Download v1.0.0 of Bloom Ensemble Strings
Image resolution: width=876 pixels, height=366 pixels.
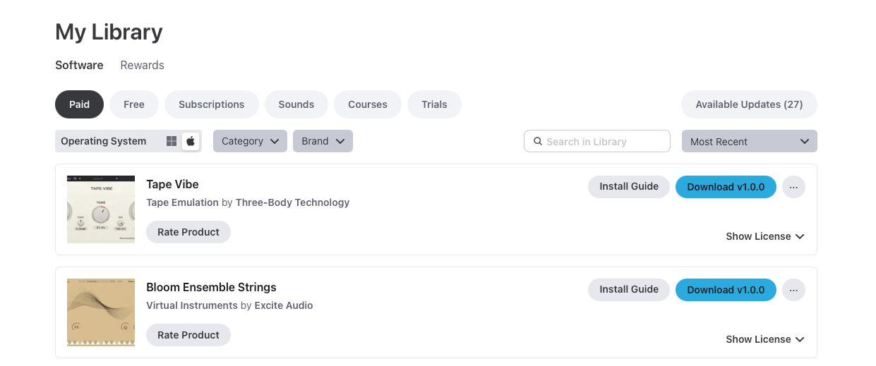pyautogui.click(x=726, y=290)
